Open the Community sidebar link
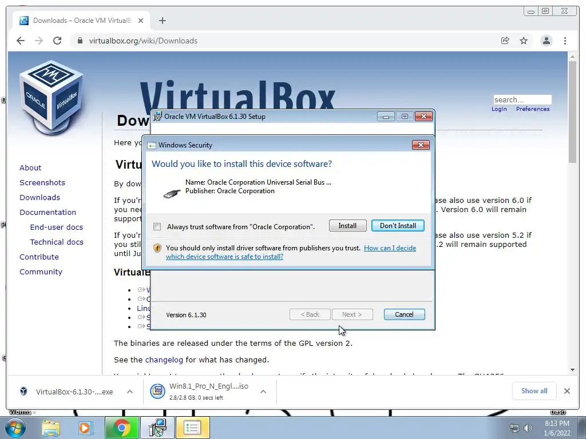Screen dimensions: 586x439 [41, 272]
